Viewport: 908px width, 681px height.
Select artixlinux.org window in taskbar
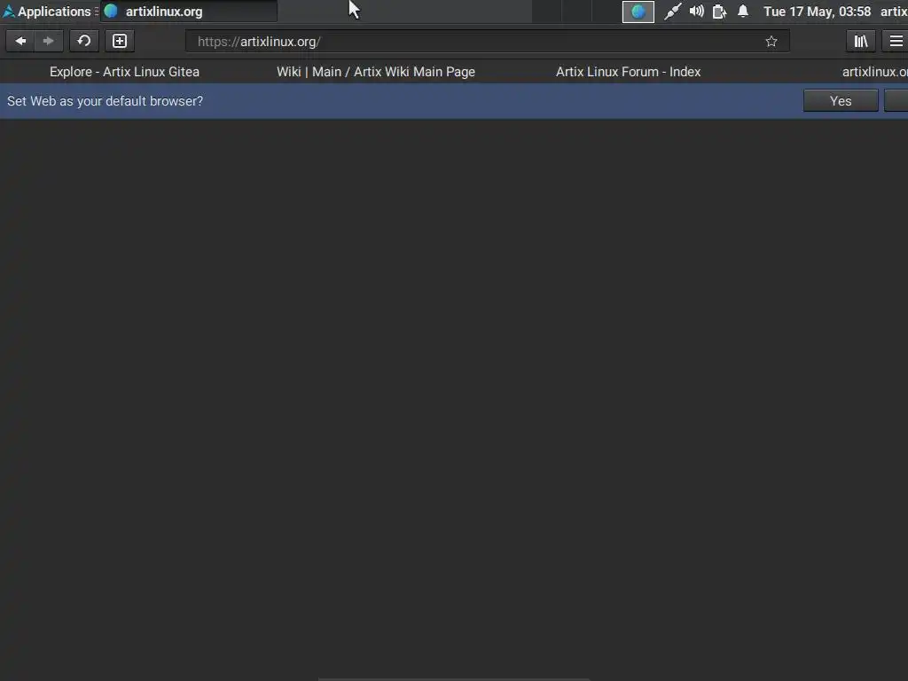[x=189, y=12]
